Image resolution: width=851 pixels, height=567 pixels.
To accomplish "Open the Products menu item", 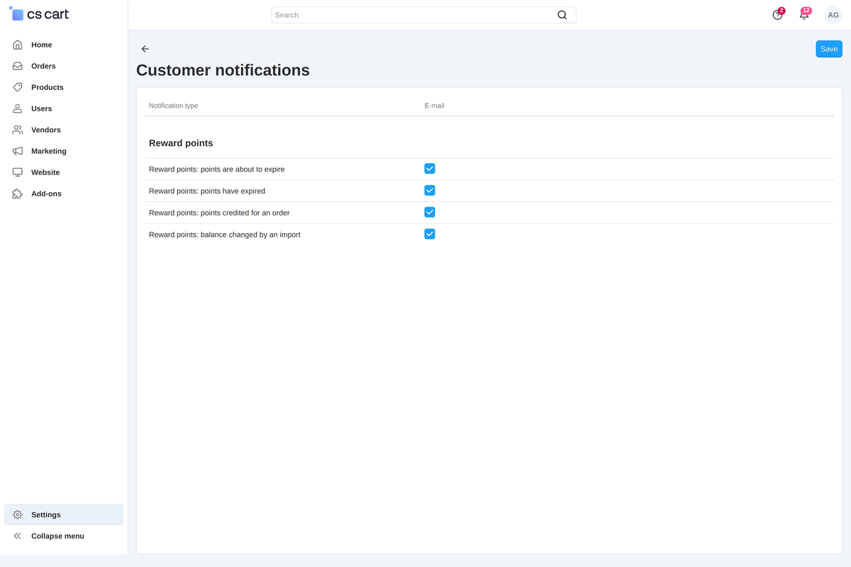I will (x=64, y=87).
